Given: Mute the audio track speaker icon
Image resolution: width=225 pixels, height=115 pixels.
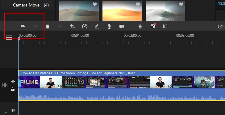Looking at the screenshot, I should (x=13, y=110).
